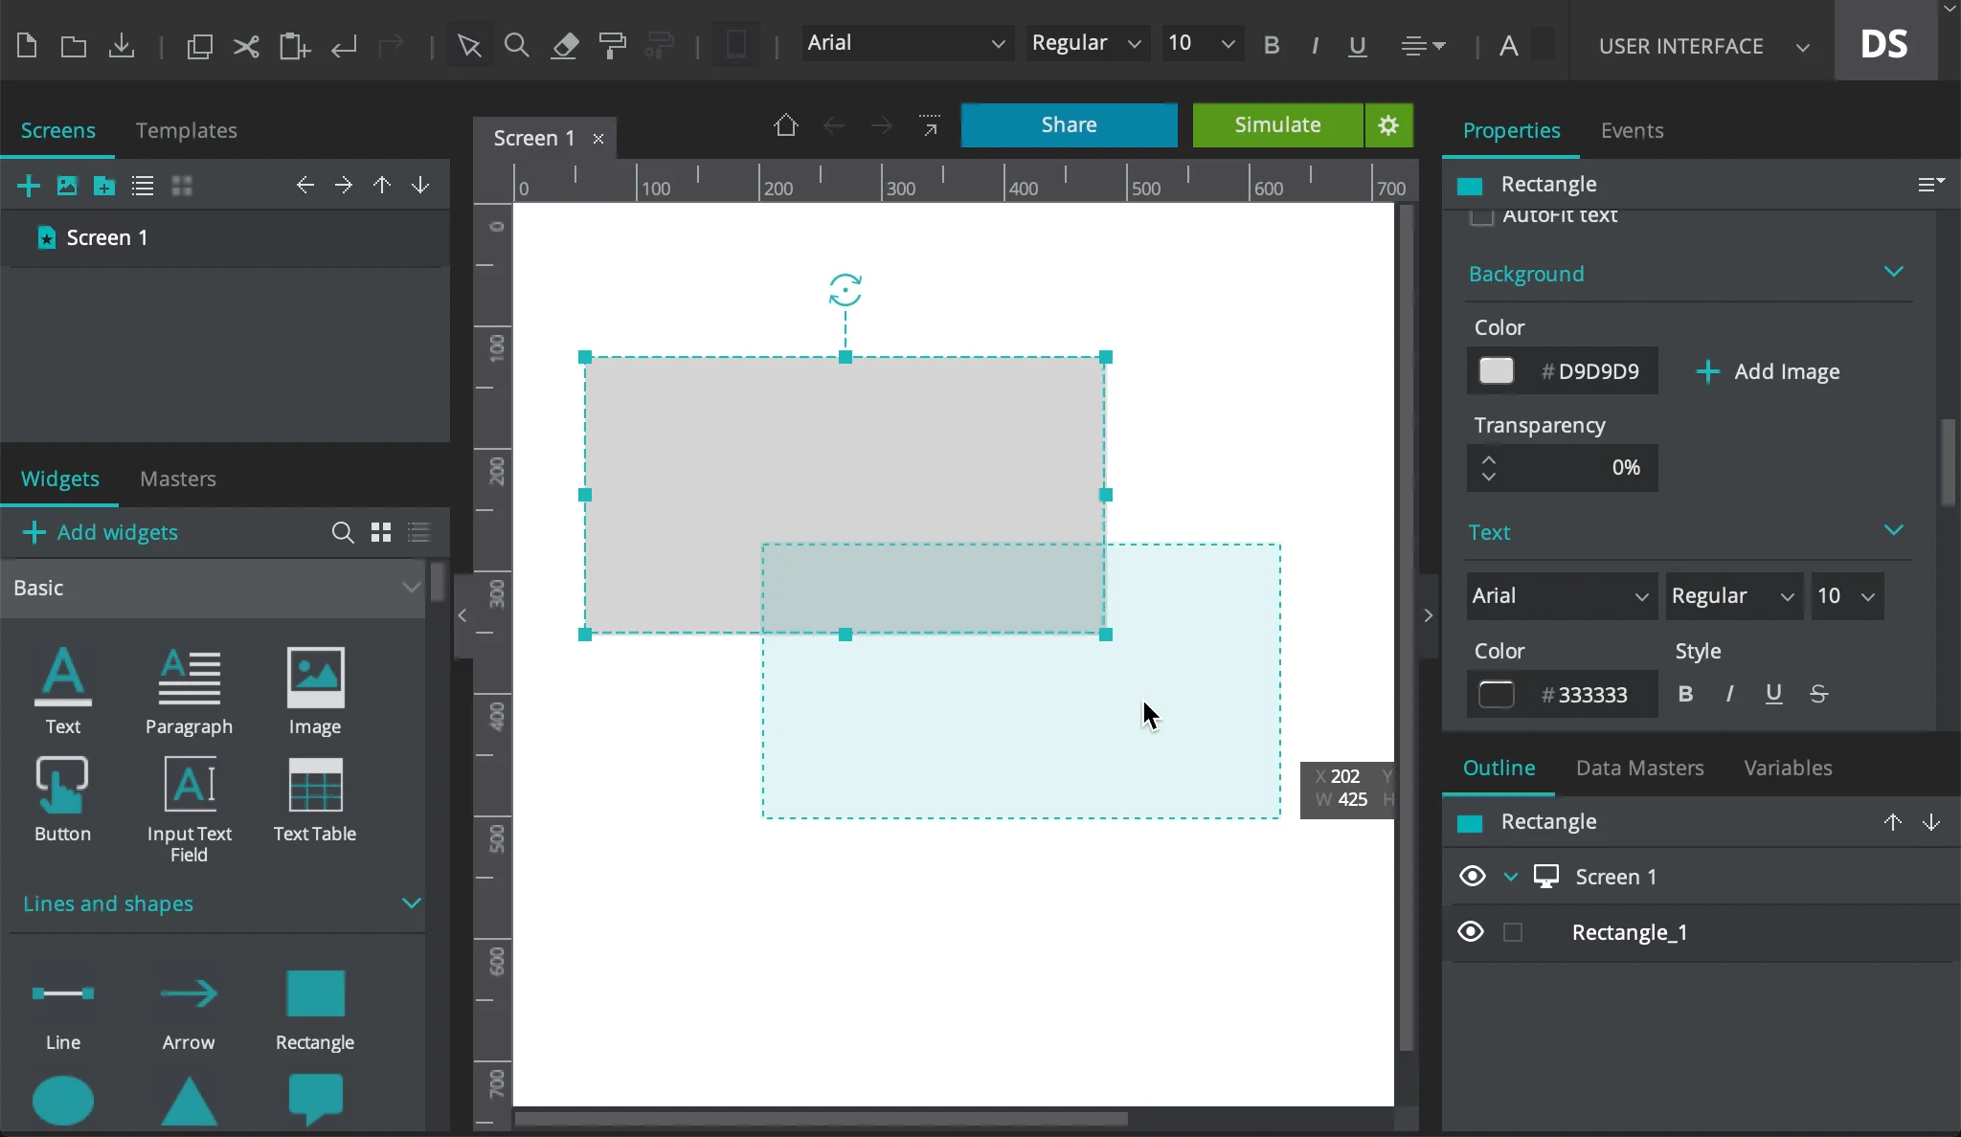Click the New document icon
Screen dimensions: 1961x1137
coord(27,45)
